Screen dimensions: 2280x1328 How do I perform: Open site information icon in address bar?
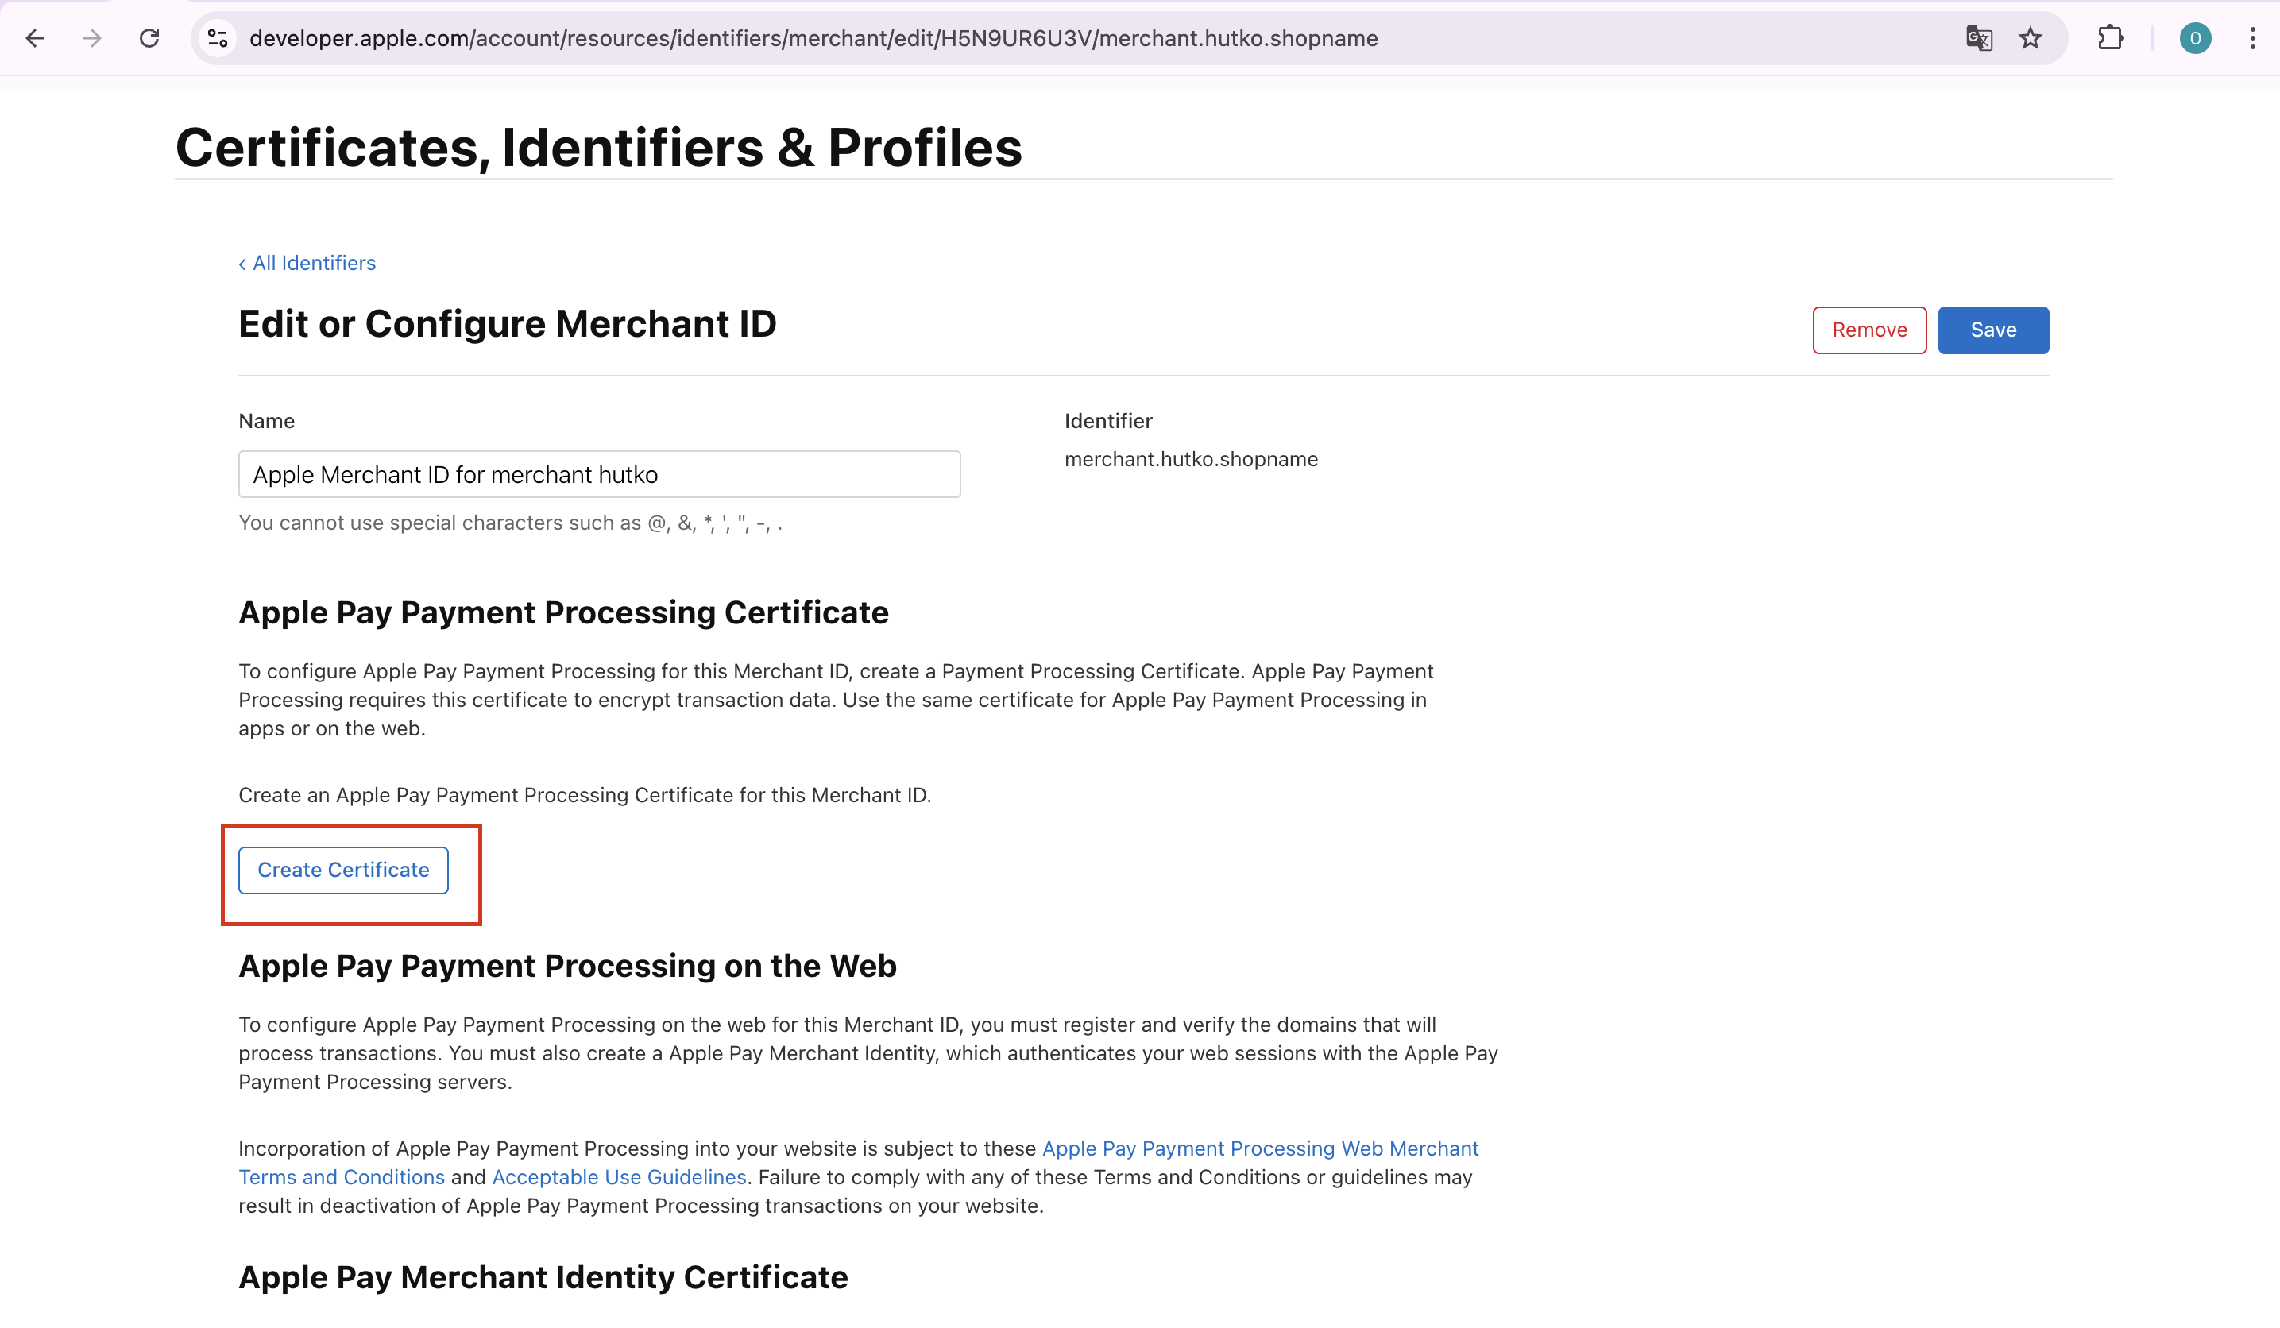click(218, 38)
